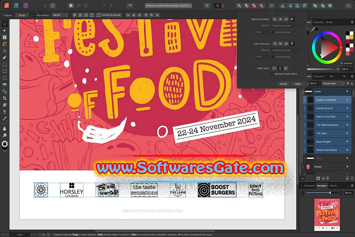The width and height of the screenshot is (355, 237).
Task: Select the Node tool
Action: coord(4,31)
